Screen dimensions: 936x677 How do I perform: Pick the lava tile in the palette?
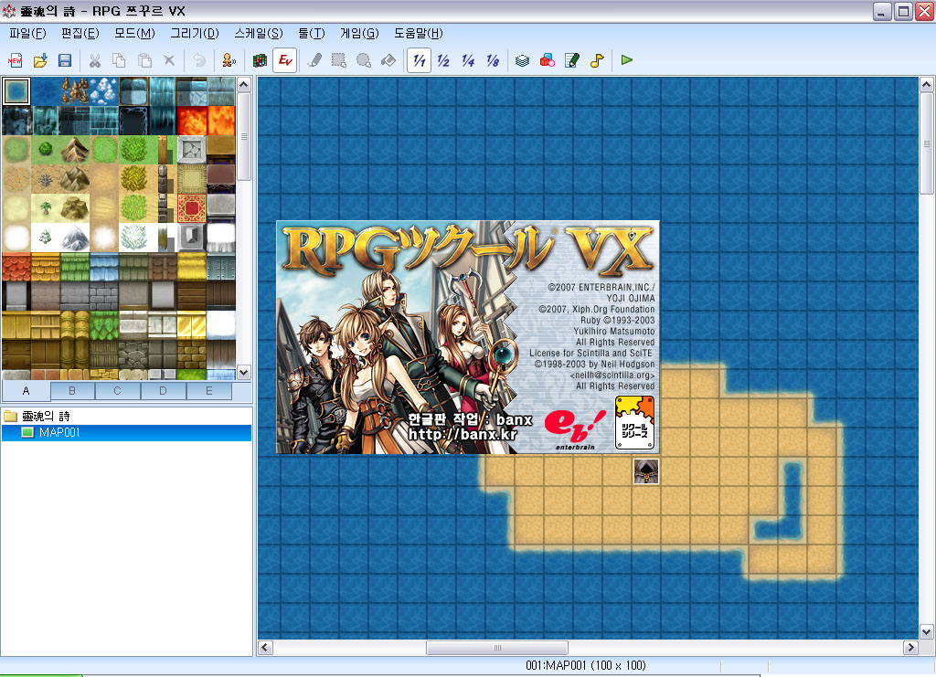pos(192,121)
